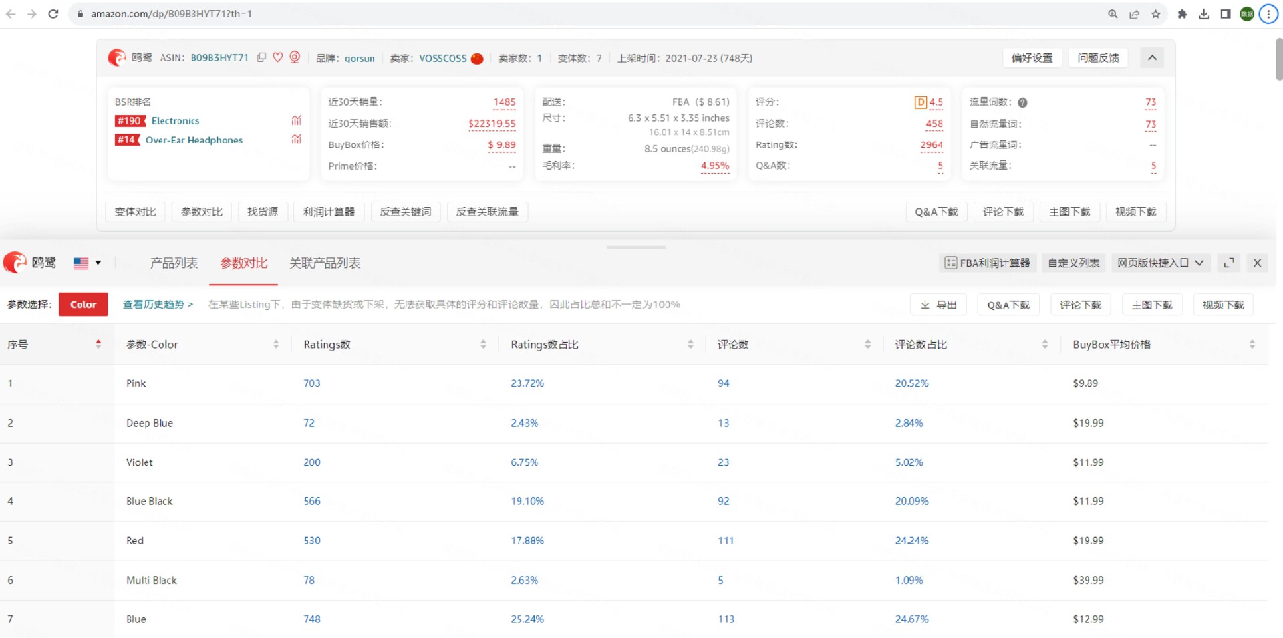Click the page vertical scrollbar
The image size is (1283, 638).
click(1279, 60)
